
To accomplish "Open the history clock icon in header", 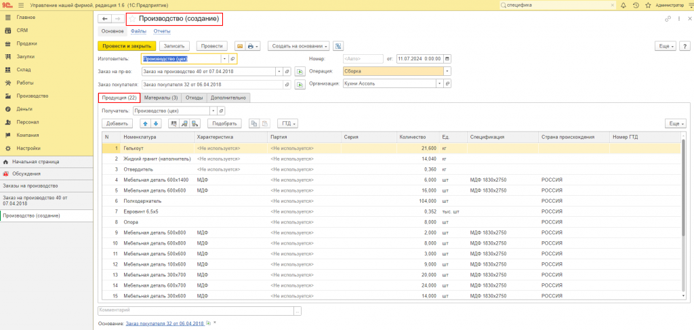I will [636, 5].
